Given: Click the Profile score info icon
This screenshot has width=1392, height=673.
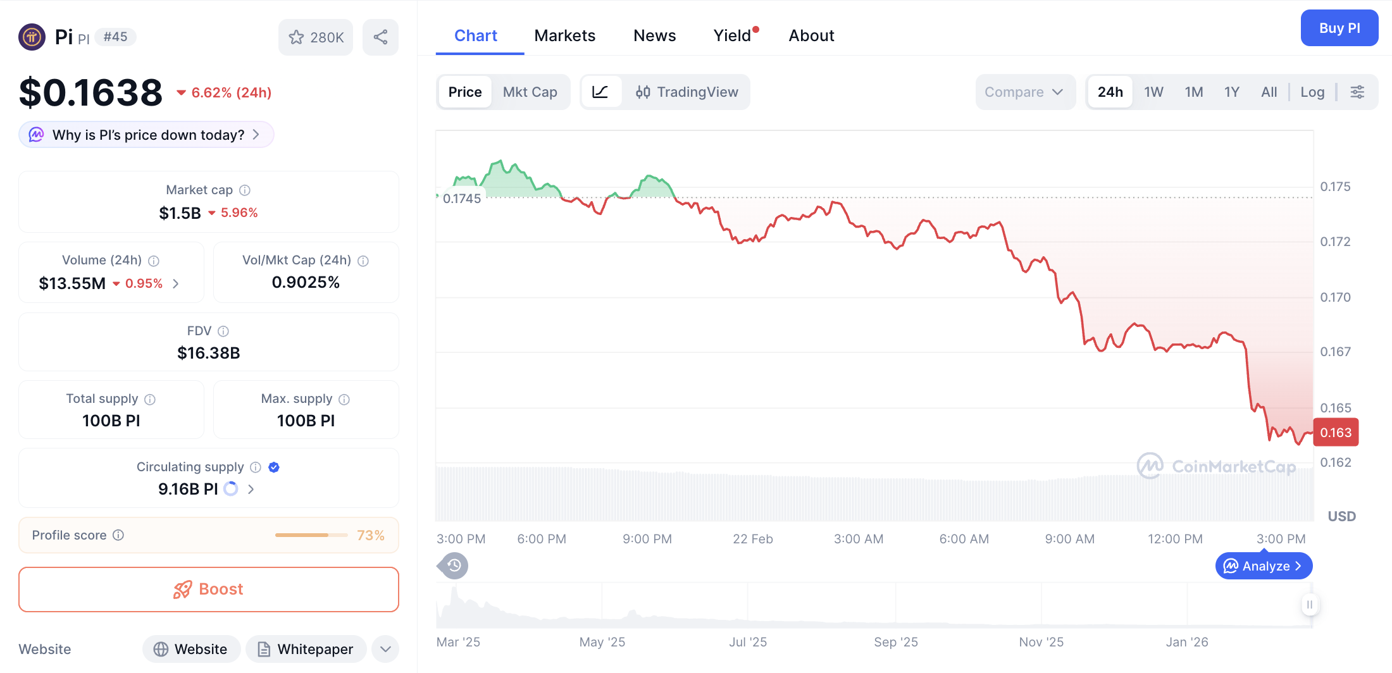Looking at the screenshot, I should point(119,535).
